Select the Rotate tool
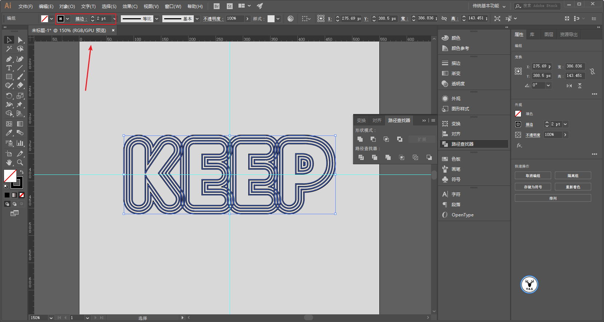 click(9, 96)
